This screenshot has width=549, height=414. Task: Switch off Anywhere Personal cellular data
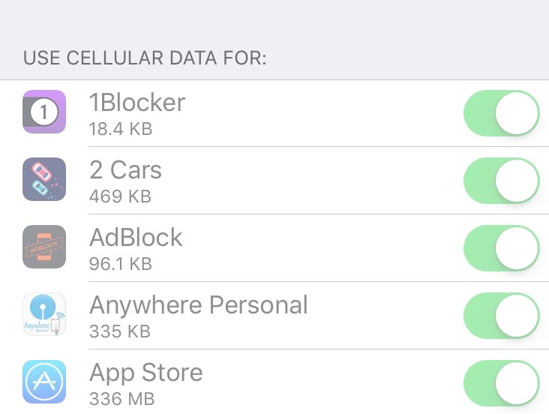[x=502, y=316]
